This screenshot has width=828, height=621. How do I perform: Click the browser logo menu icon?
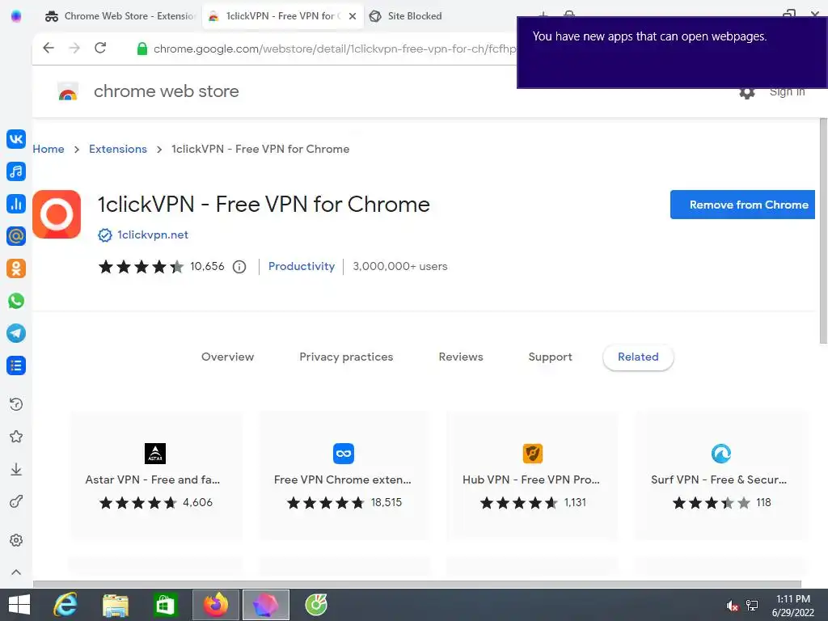(16, 16)
